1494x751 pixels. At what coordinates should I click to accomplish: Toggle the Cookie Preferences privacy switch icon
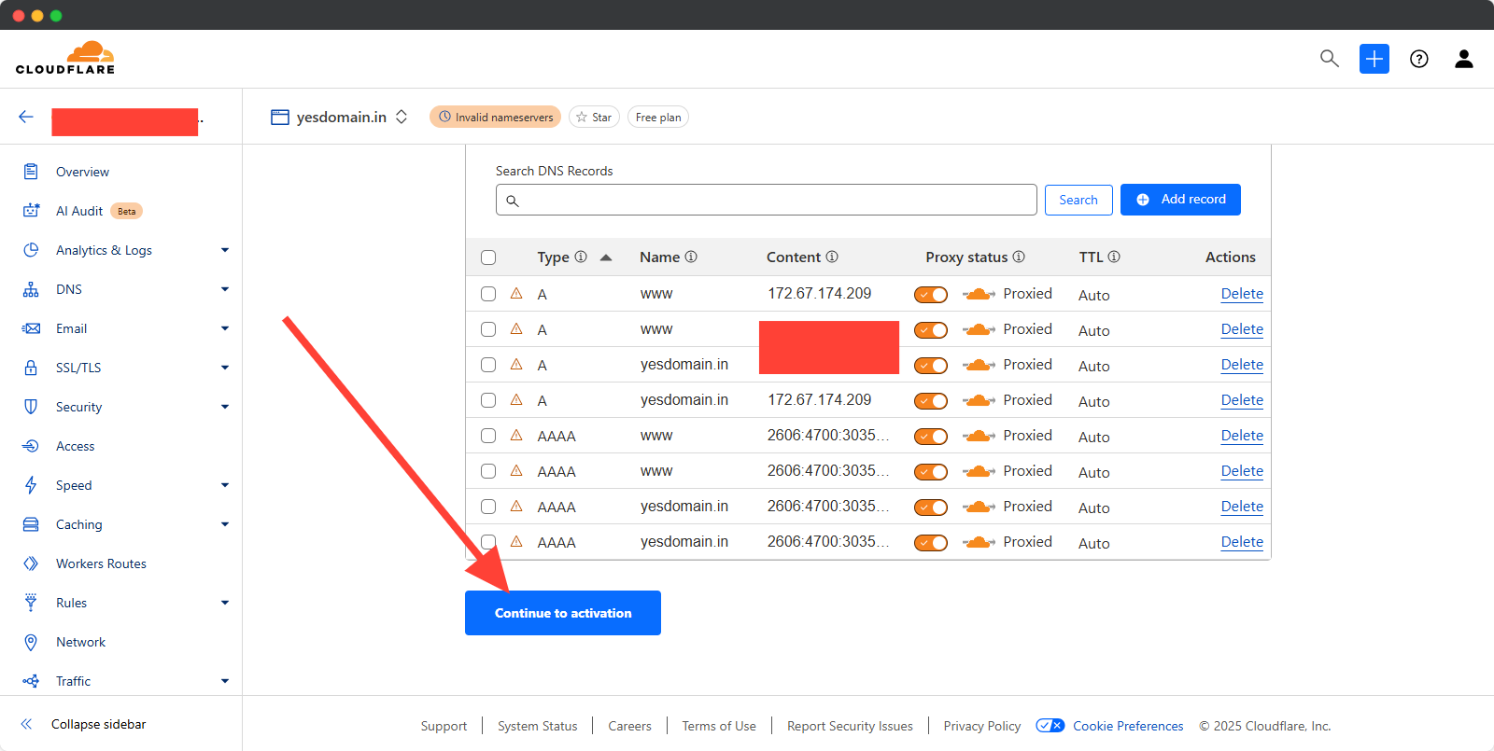point(1050,726)
